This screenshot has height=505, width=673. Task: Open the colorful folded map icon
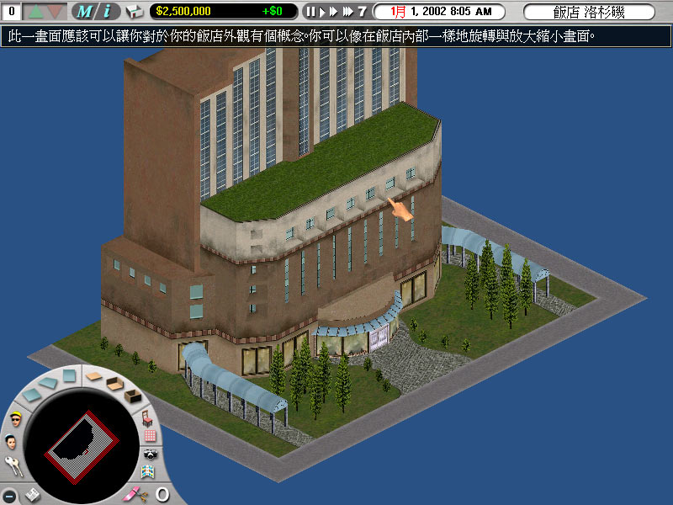[x=148, y=473]
